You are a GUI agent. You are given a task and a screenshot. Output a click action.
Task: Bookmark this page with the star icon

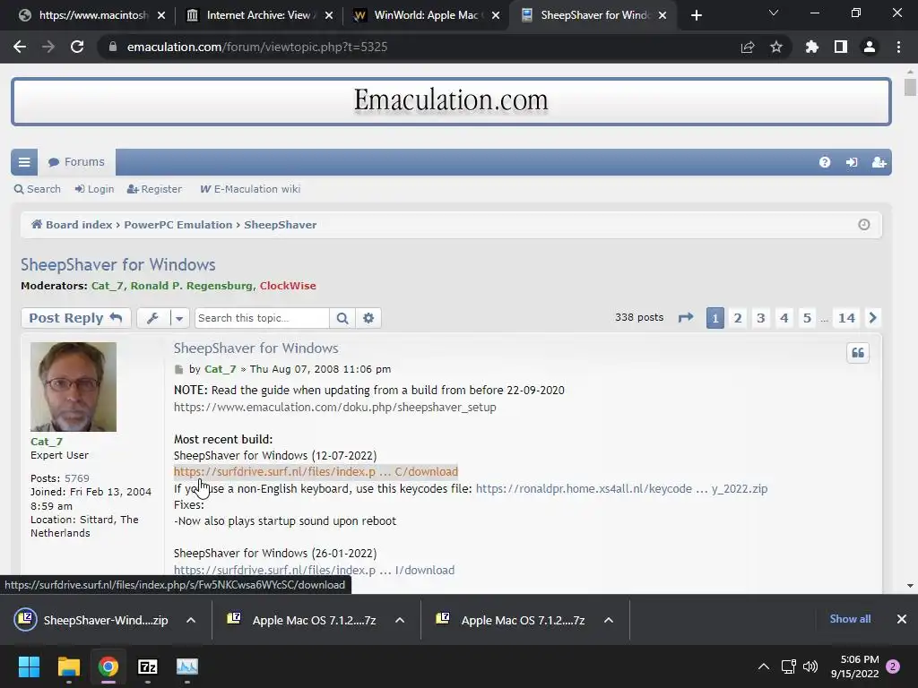tap(776, 47)
